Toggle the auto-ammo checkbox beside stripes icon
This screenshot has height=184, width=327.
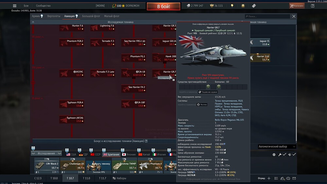click(x=294, y=155)
